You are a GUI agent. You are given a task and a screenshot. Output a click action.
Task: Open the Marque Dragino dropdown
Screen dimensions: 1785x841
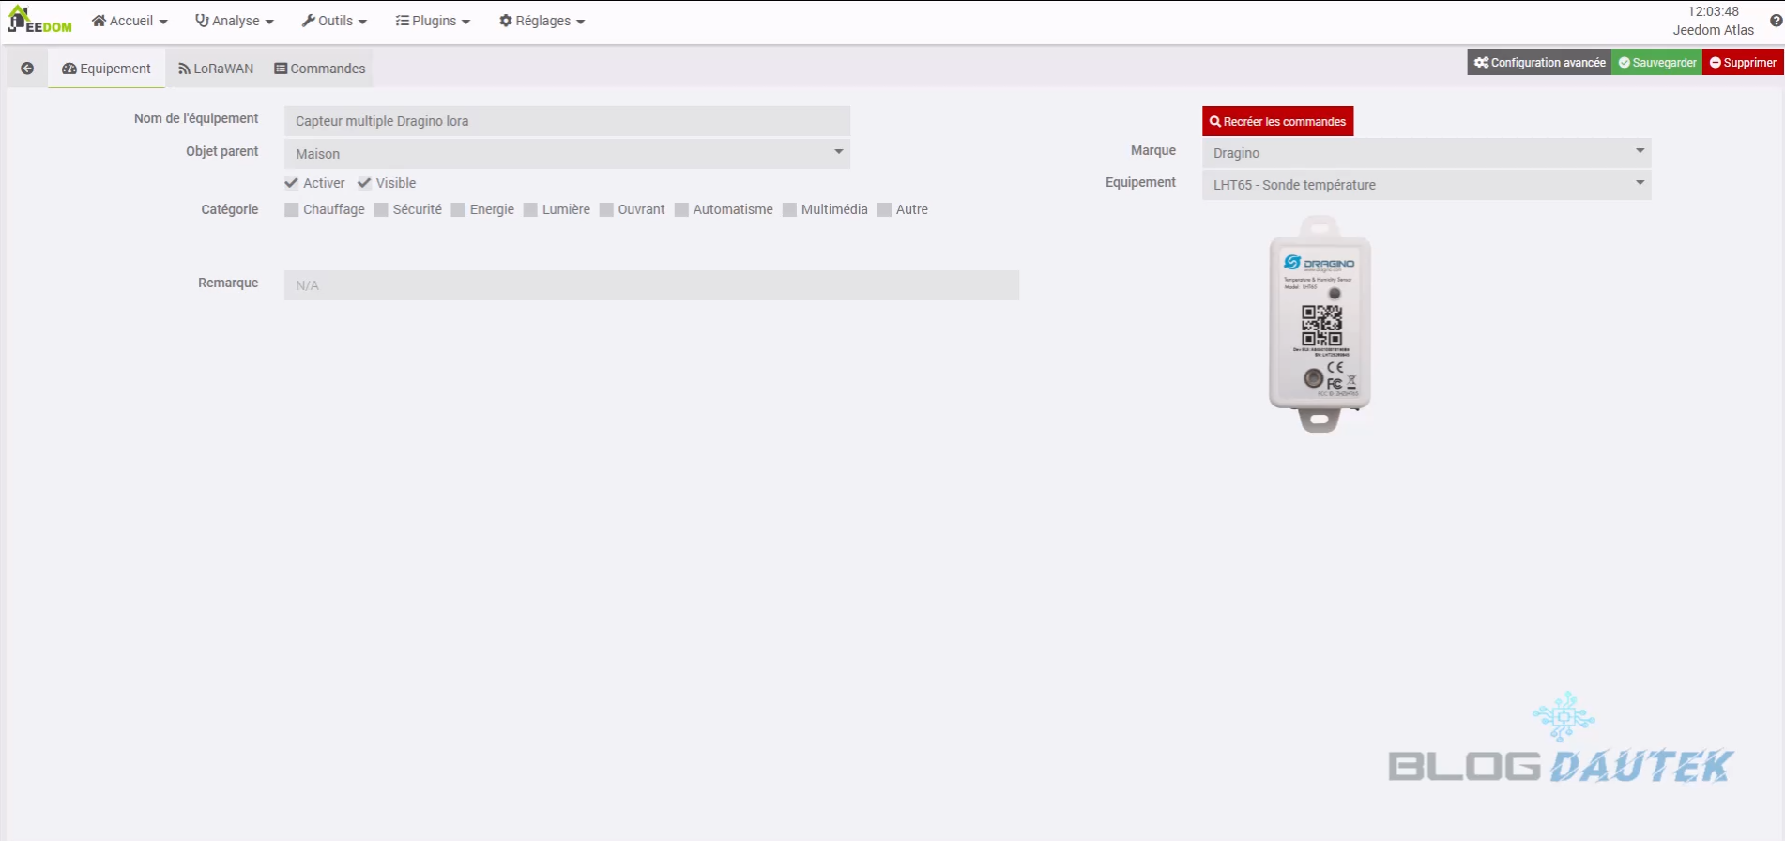[x=1426, y=153]
